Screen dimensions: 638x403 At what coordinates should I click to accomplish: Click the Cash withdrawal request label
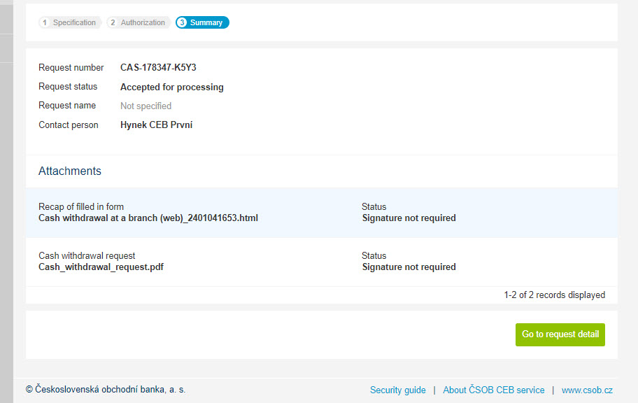87,255
